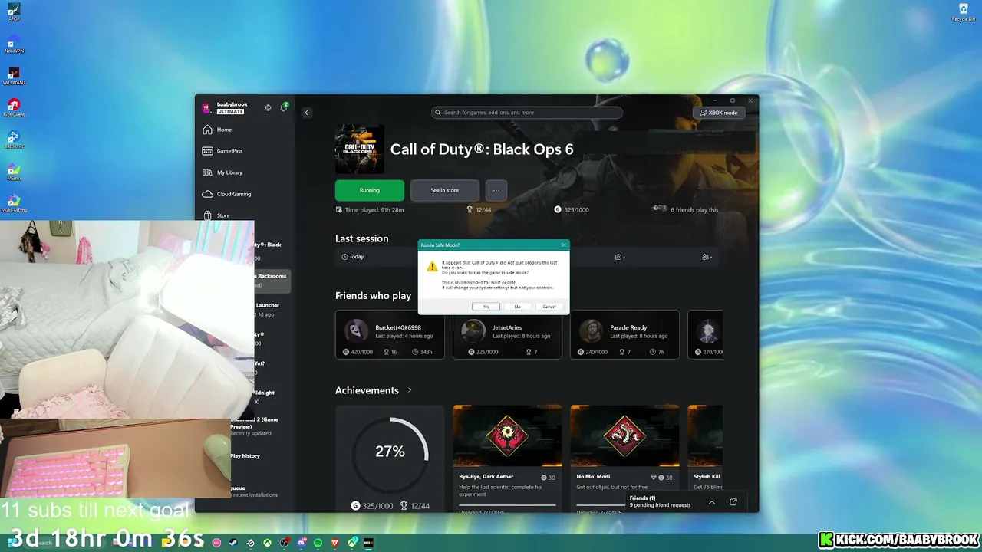Click No in the Safe Mode dialog
The height and width of the screenshot is (552, 982).
517,307
